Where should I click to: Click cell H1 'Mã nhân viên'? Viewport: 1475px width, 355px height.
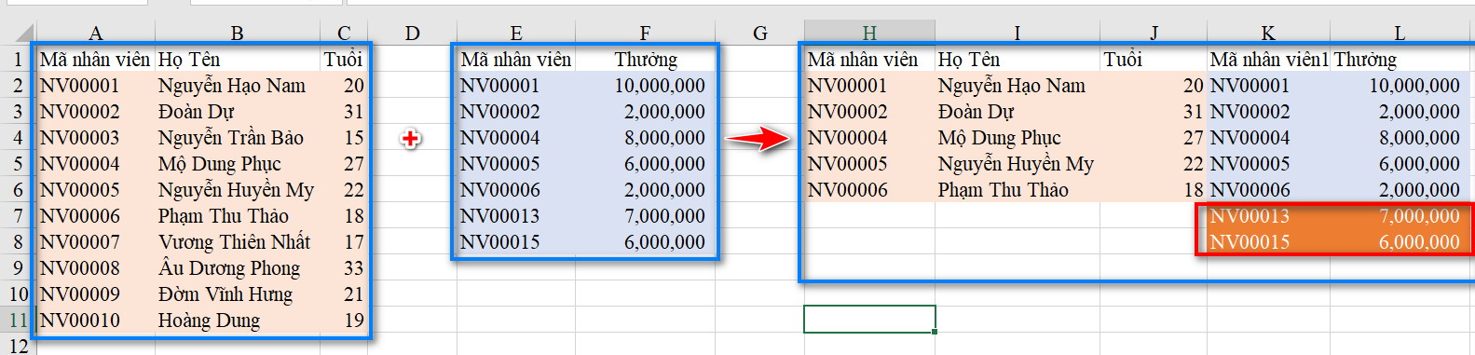point(869,60)
